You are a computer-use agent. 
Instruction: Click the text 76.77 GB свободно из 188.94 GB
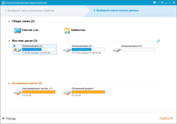(86, 53)
